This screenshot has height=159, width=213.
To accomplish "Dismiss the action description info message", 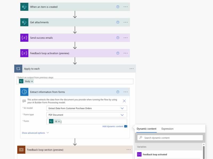I will click(x=124, y=101).
